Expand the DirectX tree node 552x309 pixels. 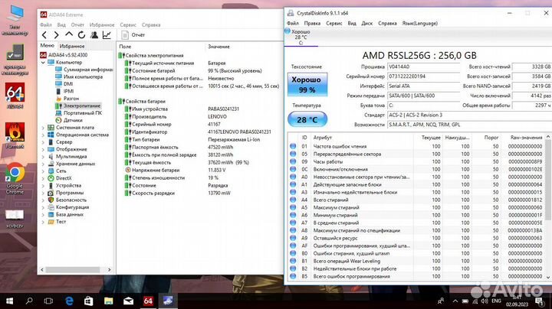coord(43,178)
